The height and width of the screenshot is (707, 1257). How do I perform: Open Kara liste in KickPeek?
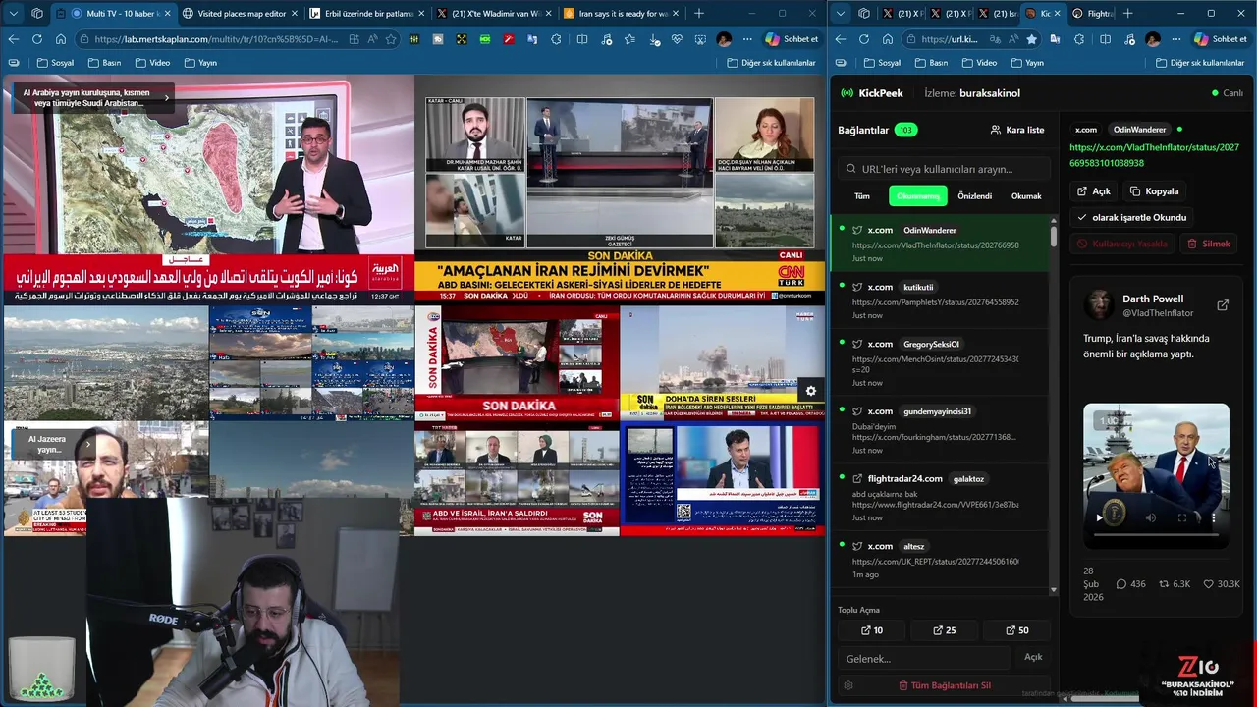(x=1016, y=130)
